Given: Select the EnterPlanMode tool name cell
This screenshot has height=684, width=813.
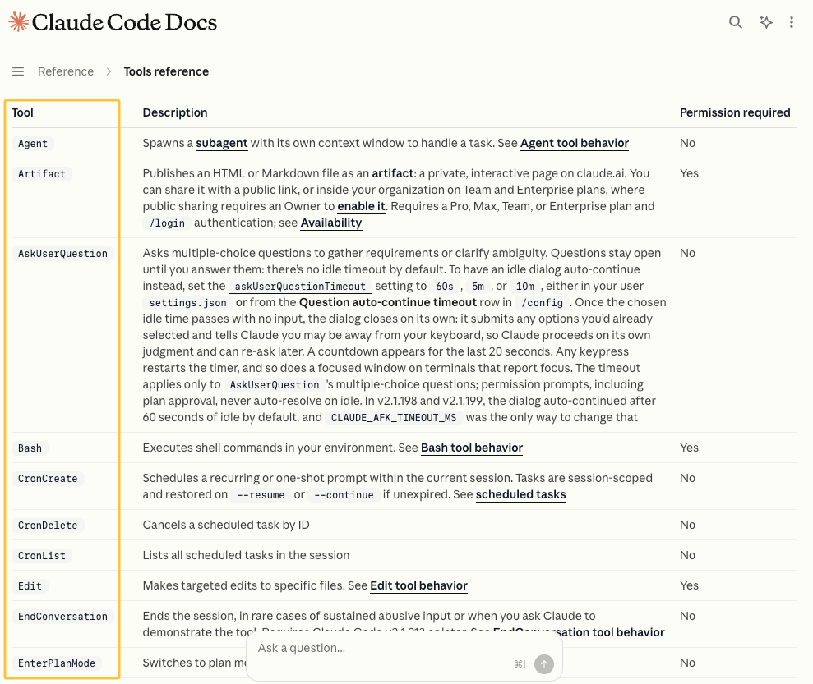Looking at the screenshot, I should [x=57, y=663].
